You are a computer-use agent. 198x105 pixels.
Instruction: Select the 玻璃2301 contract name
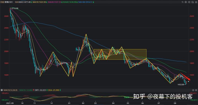point(9,2)
